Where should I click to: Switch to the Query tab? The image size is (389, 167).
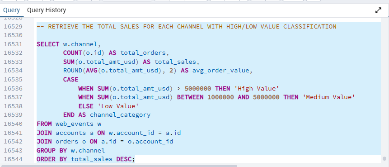click(x=11, y=10)
